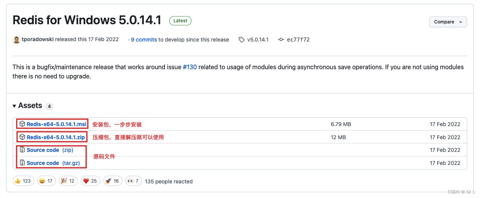The width and height of the screenshot is (481, 198).
Task: Open the tporadowski username link
Action: [x=38, y=40]
